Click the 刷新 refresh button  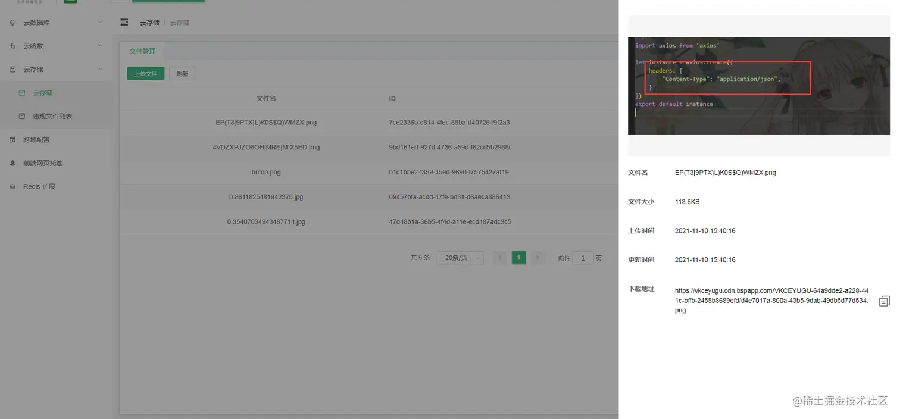coord(182,74)
